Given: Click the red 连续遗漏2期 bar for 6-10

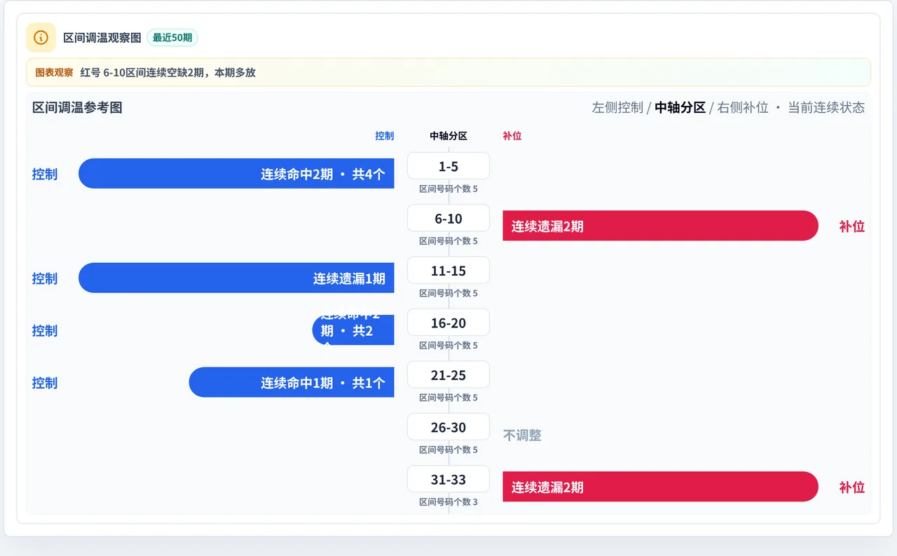Looking at the screenshot, I should pyautogui.click(x=660, y=226).
